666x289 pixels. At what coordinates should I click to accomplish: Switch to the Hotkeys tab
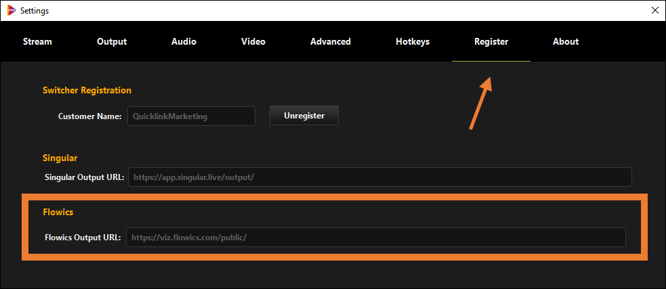pyautogui.click(x=413, y=41)
